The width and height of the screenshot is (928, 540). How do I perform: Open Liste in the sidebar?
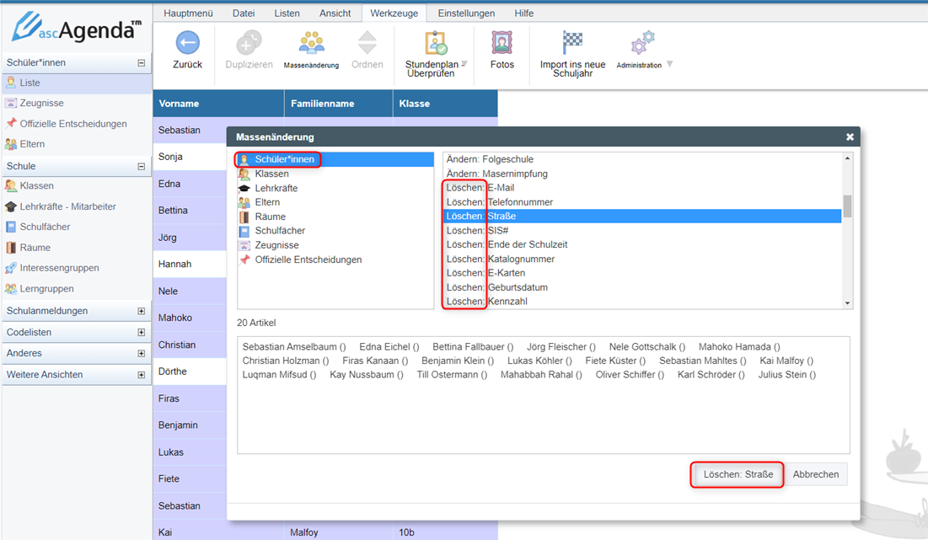coord(77,83)
